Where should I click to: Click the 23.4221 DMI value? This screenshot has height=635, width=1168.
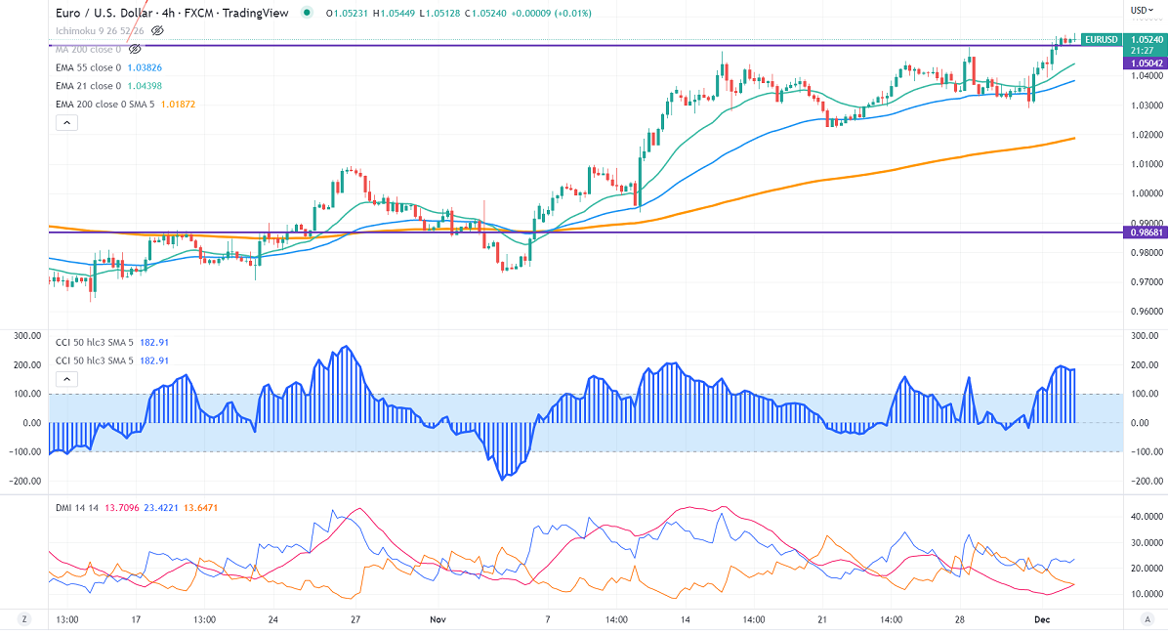point(161,508)
